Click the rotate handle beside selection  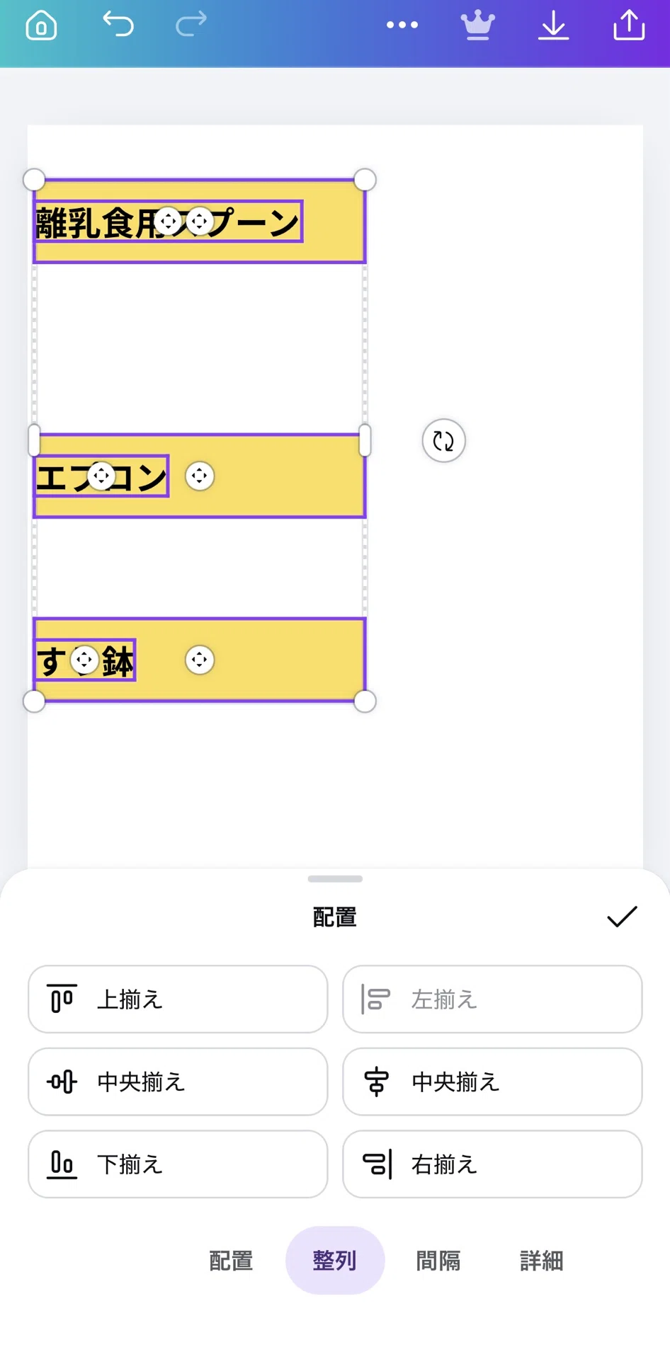[x=443, y=441]
